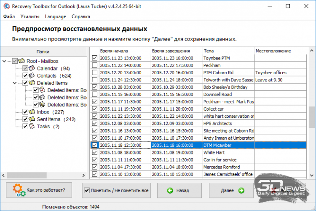Click the Inbox folder icon

(32, 112)
